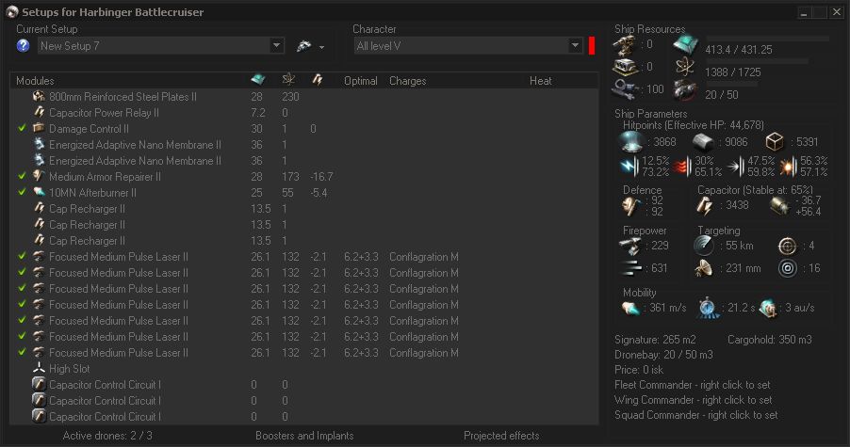Click Fleet Commander - right click to set

pyautogui.click(x=693, y=385)
